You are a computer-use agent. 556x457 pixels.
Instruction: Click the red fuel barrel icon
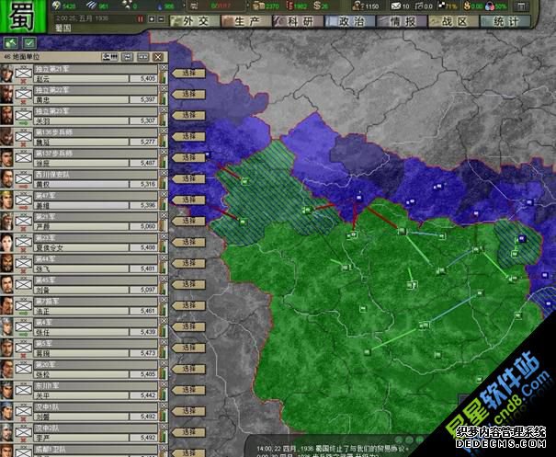tap(289, 6)
